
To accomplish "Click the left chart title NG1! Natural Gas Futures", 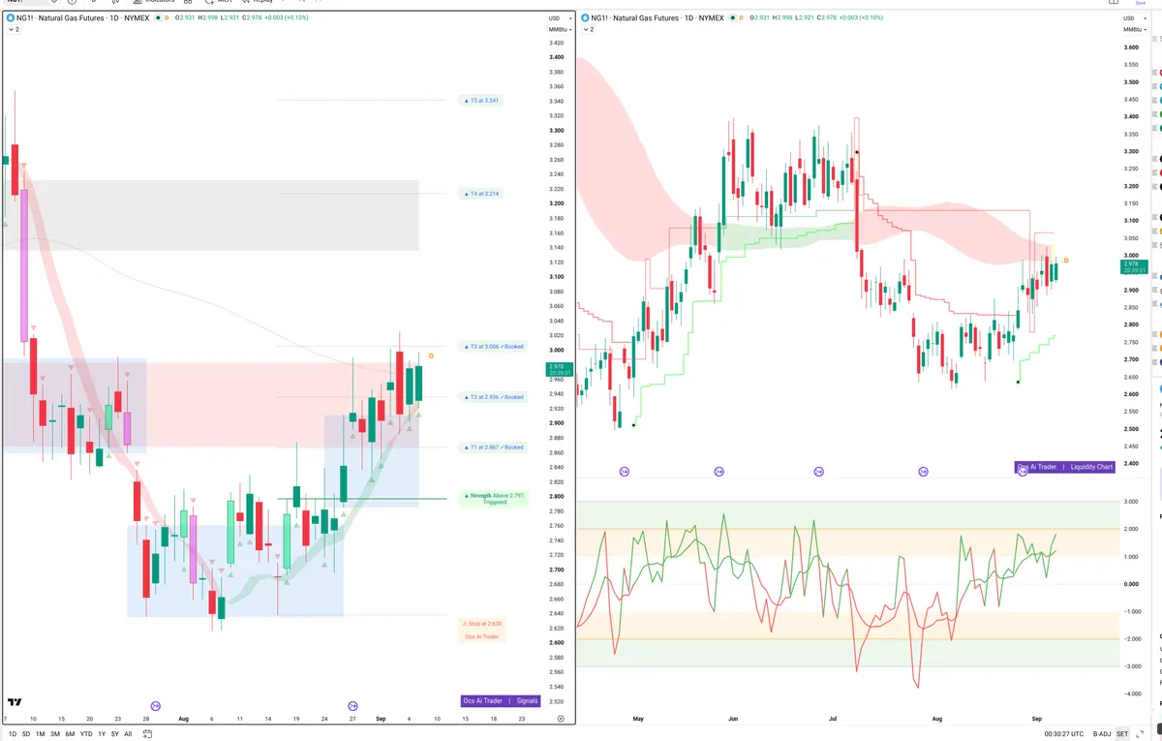I will tap(62, 18).
